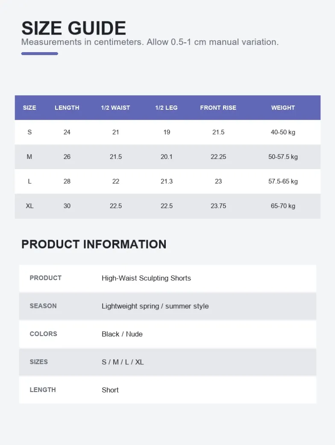Select the PRODUCT INFORMATION heading
The image size is (335, 445).
pyautogui.click(x=94, y=244)
